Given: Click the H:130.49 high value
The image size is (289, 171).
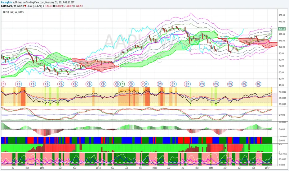Looking at the screenshot, I should pos(58,6).
